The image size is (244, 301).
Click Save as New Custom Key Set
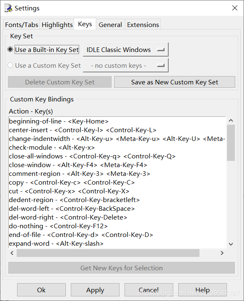click(x=174, y=82)
